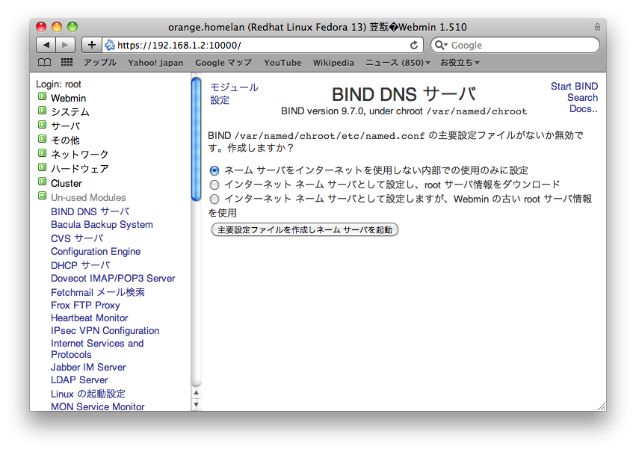Click the Start BIND link
Viewport: 636px width, 452px height.
pos(574,86)
